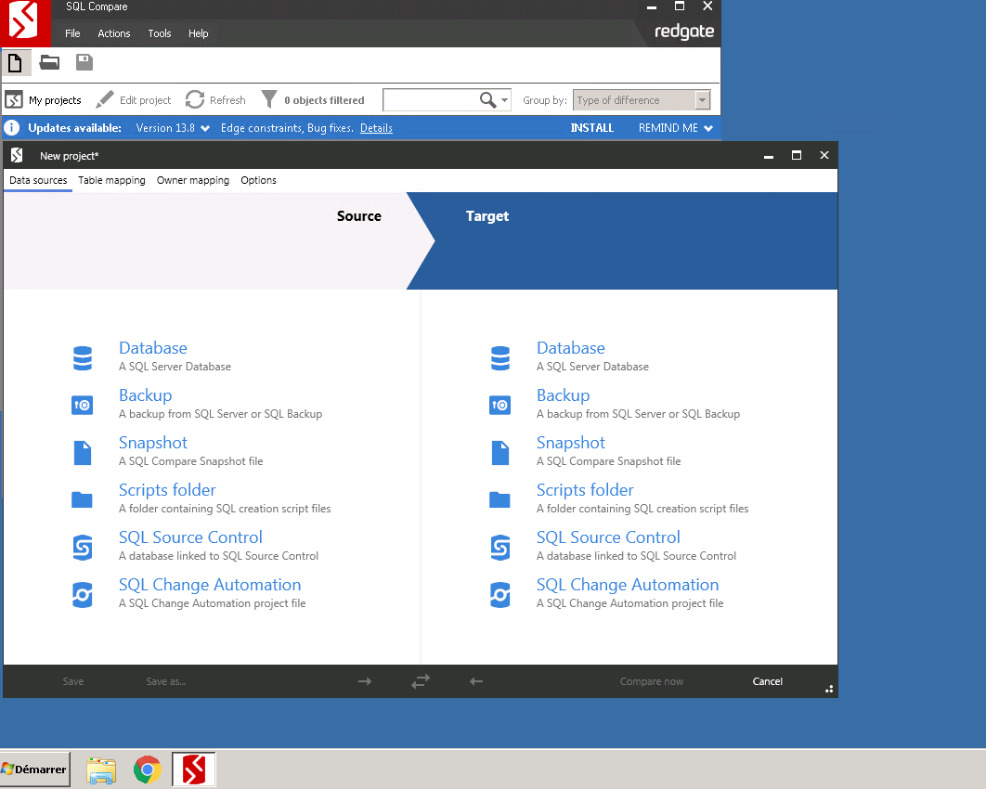The width and height of the screenshot is (986, 789).
Task: Click the updates info icon
Action: pos(12,127)
